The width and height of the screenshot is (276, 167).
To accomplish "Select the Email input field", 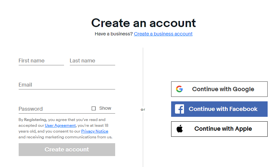I will tap(67, 85).
